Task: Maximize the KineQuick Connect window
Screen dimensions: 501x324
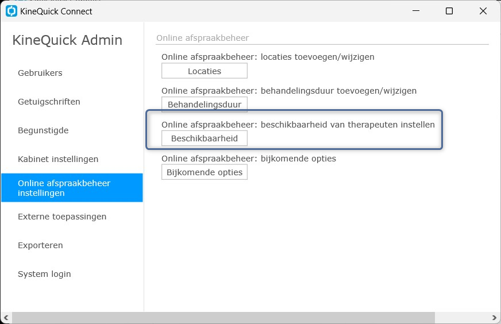Action: point(449,11)
